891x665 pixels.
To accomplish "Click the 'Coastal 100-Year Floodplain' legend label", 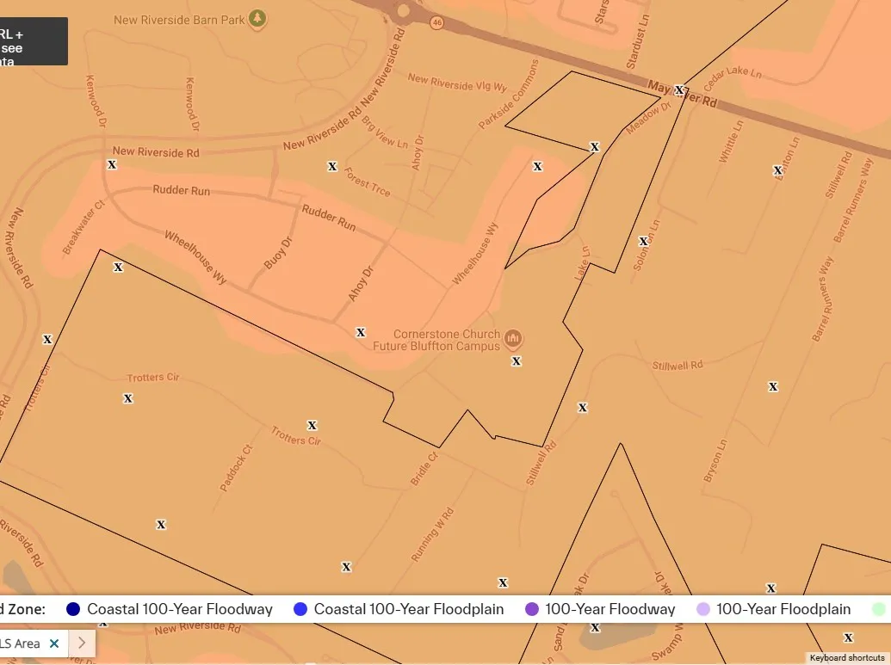I will (409, 609).
